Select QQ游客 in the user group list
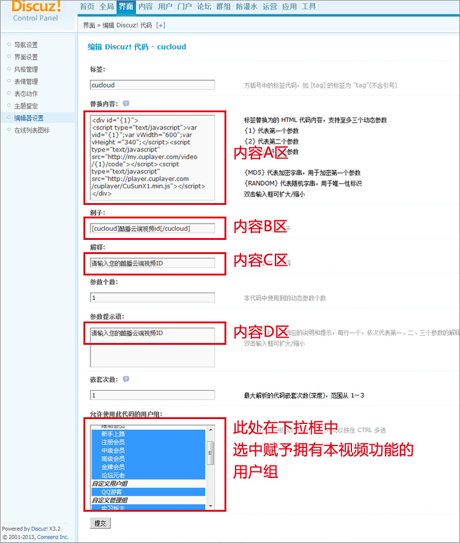Screen dimensions: 460x543 coord(112,491)
